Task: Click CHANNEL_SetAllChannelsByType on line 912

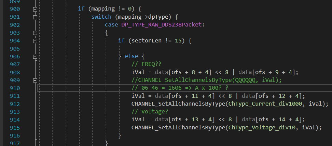Action: 178,104
